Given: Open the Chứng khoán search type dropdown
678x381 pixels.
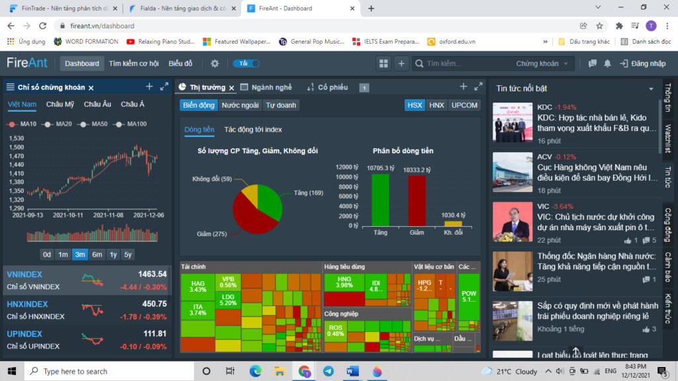Looking at the screenshot, I should point(542,63).
